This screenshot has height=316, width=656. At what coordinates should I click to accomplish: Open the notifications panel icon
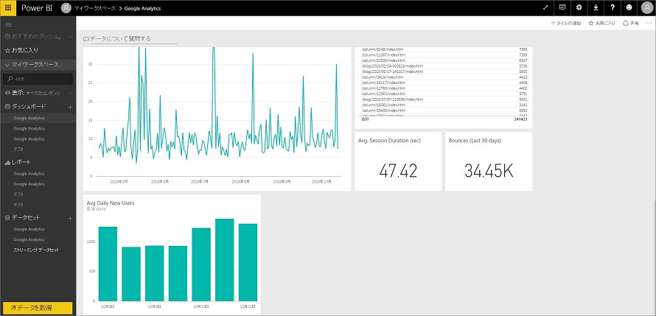pos(562,8)
